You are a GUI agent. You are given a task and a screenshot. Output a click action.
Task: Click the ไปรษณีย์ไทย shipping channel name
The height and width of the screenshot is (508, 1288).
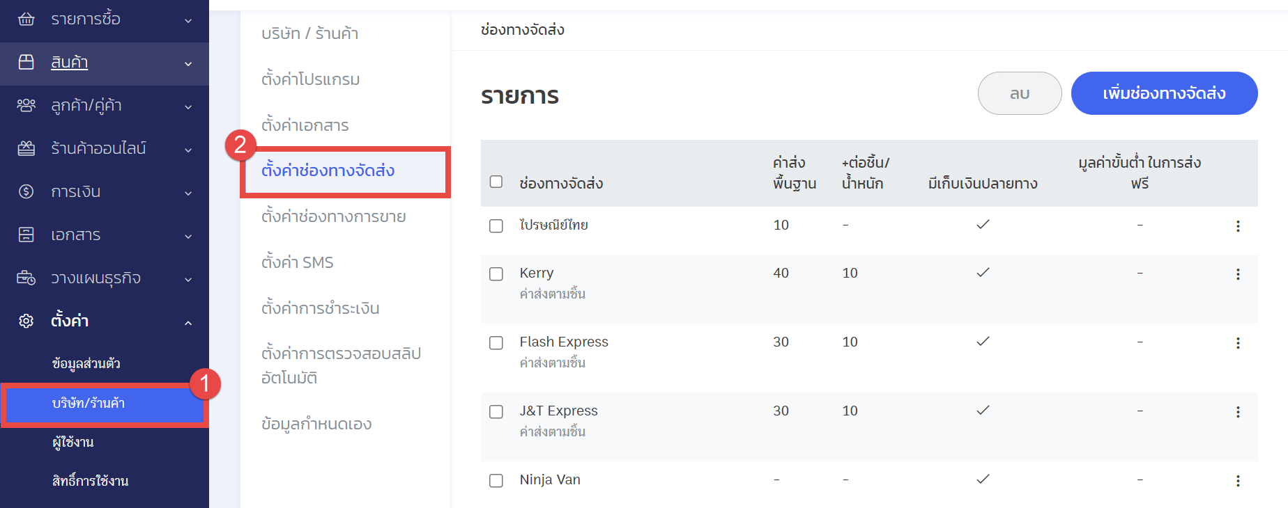(x=554, y=225)
